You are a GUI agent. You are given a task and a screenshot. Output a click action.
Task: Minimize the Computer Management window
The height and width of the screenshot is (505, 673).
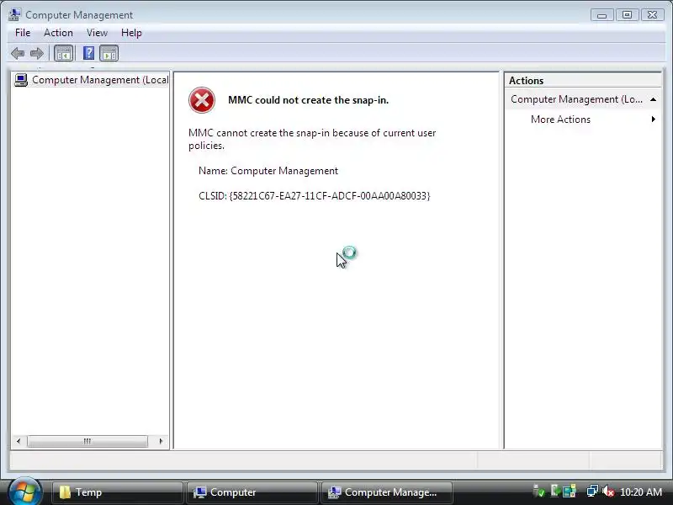click(601, 15)
